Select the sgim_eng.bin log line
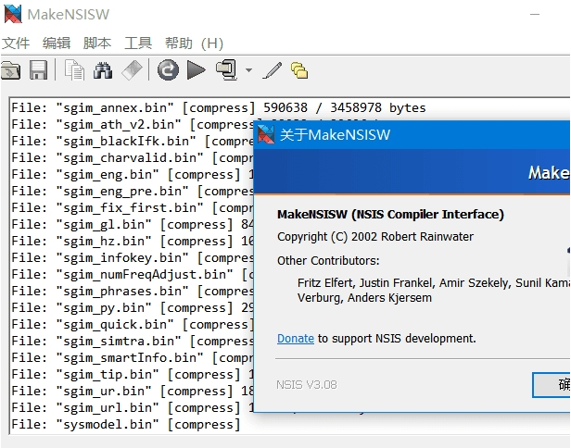The height and width of the screenshot is (448, 571). (133, 175)
